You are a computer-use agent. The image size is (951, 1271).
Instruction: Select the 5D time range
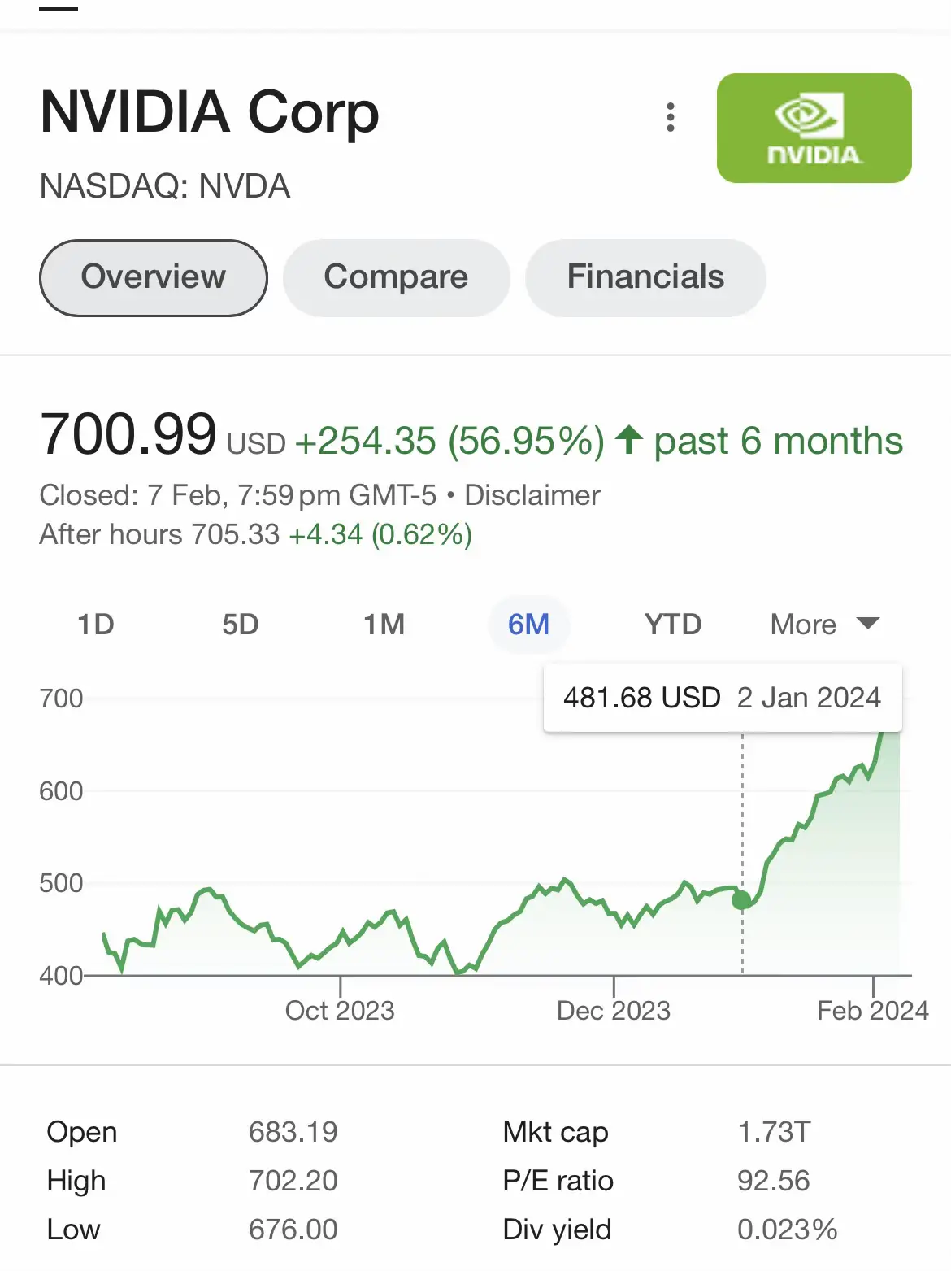[241, 625]
